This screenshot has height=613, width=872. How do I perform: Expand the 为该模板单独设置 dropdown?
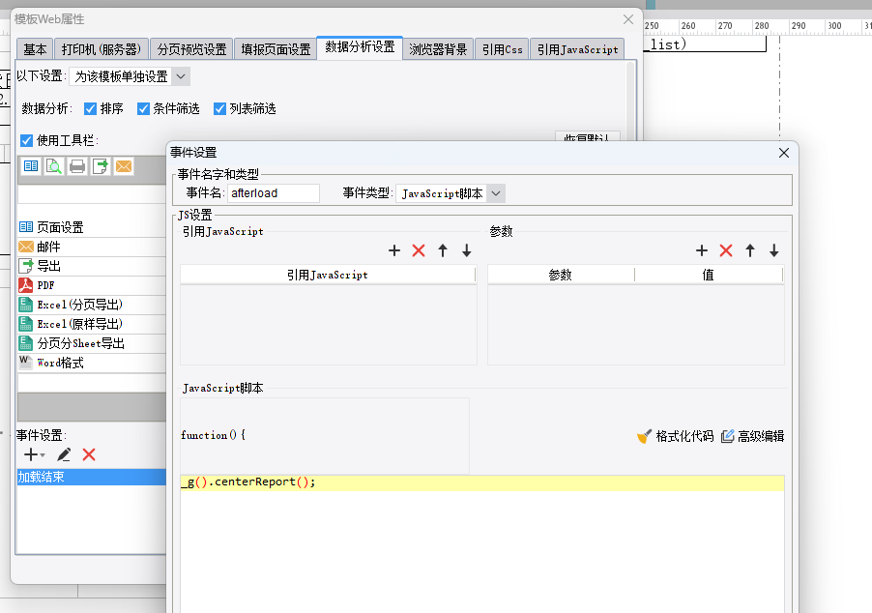181,76
